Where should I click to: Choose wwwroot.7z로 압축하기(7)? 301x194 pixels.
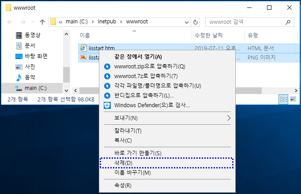pyautogui.click(x=167, y=76)
